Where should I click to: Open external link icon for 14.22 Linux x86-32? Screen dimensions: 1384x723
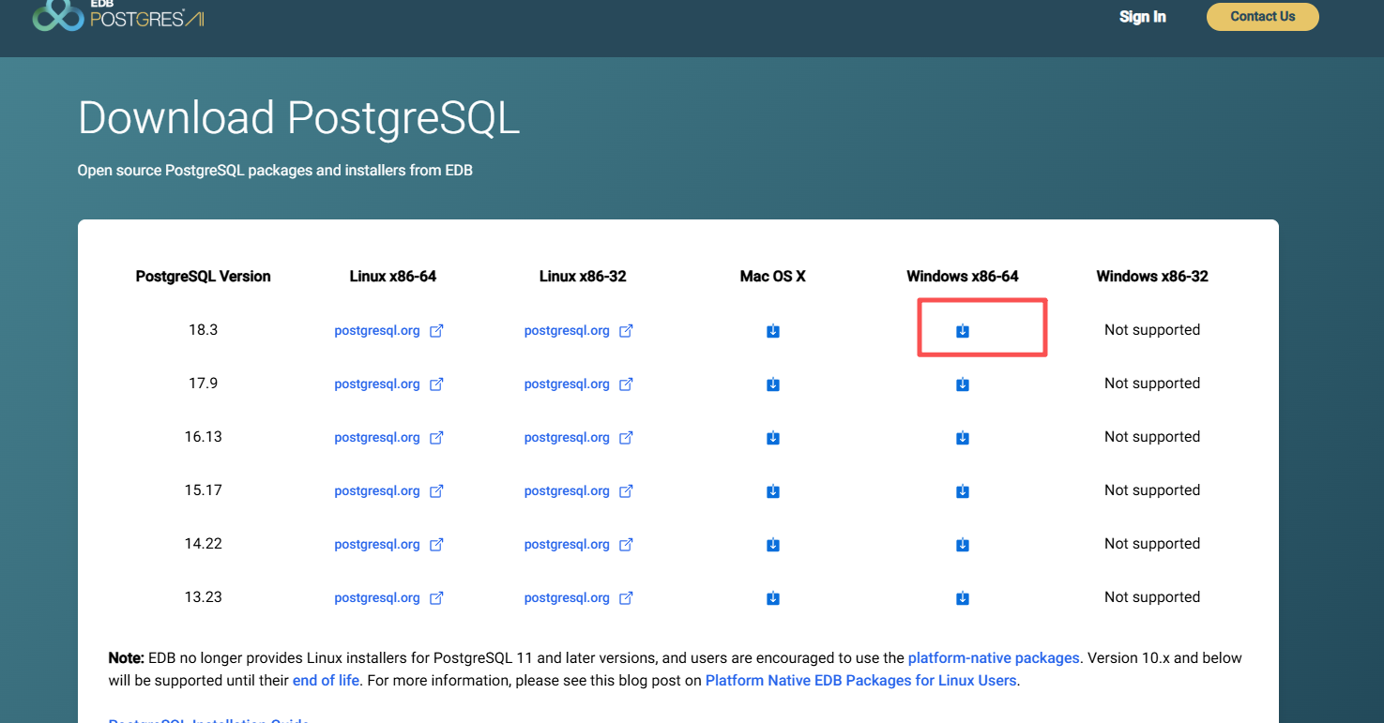coord(626,545)
